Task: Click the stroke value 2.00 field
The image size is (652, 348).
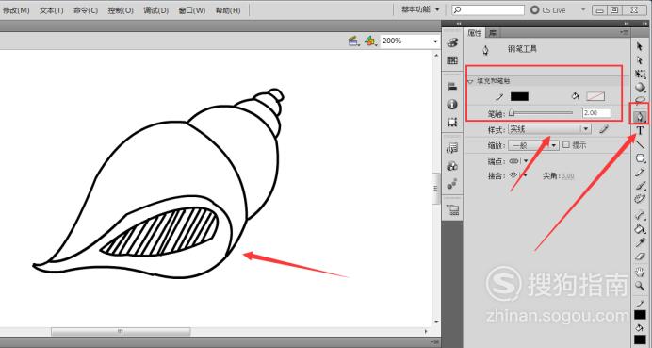Action: coord(596,113)
